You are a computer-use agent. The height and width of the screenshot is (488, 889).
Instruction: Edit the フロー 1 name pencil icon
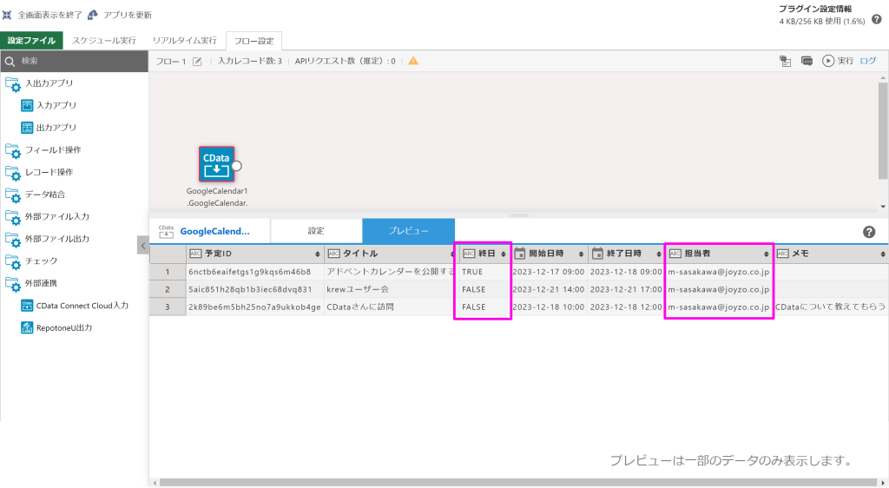coord(197,61)
